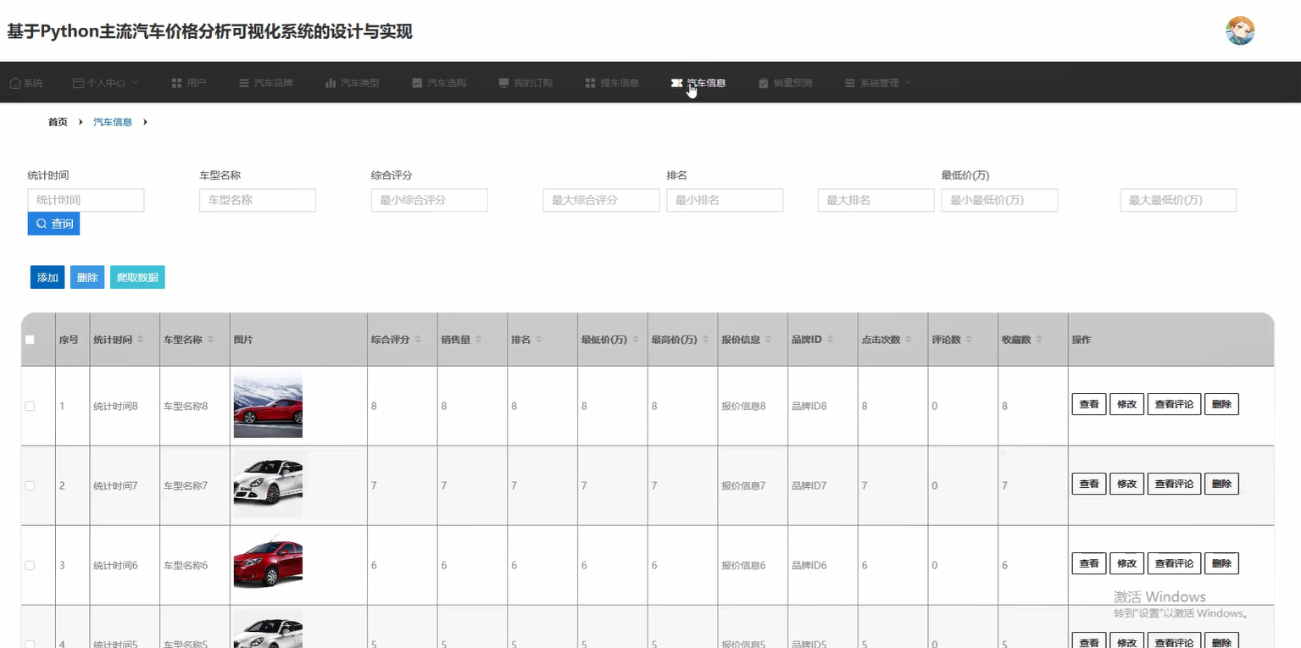Sort table by 报价信息 column arrows
Image resolution: width=1301 pixels, height=648 pixels.
click(x=769, y=340)
